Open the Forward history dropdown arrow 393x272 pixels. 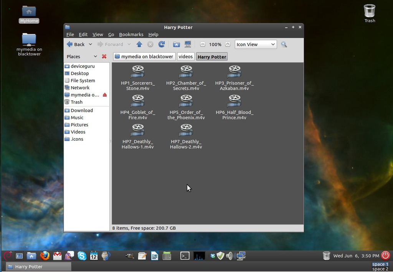coord(129,44)
